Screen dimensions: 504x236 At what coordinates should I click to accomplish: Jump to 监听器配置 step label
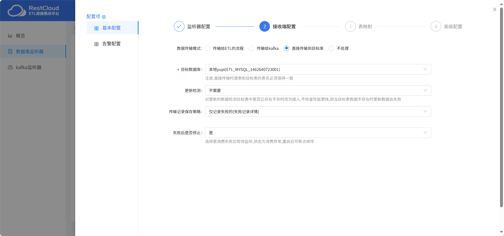pyautogui.click(x=199, y=27)
